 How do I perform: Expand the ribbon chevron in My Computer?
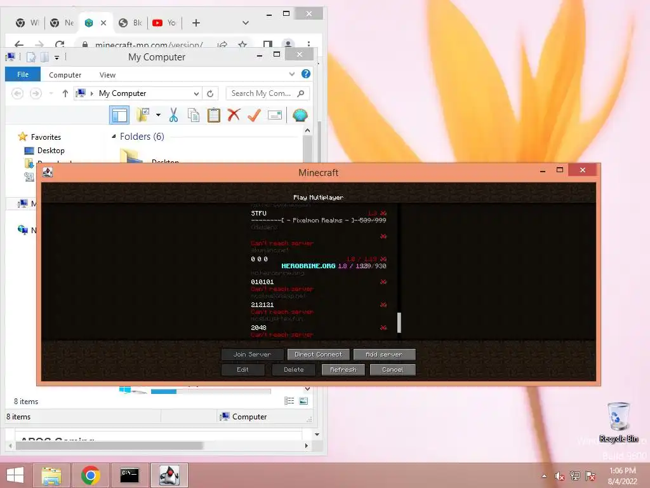pos(292,74)
